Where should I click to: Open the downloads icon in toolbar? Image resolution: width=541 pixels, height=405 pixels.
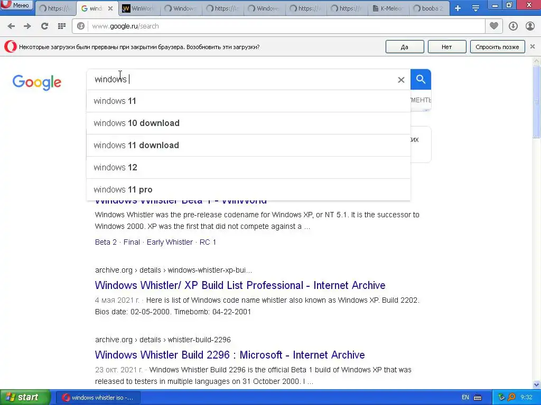coord(513,26)
